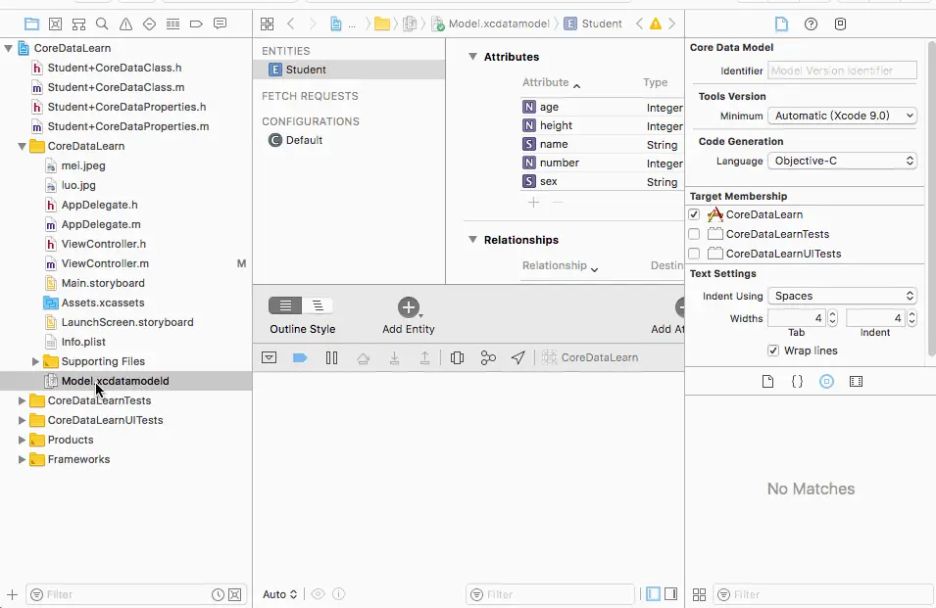This screenshot has height=608, width=936.
Task: Open Indent Using dropdown
Action: 842,297
